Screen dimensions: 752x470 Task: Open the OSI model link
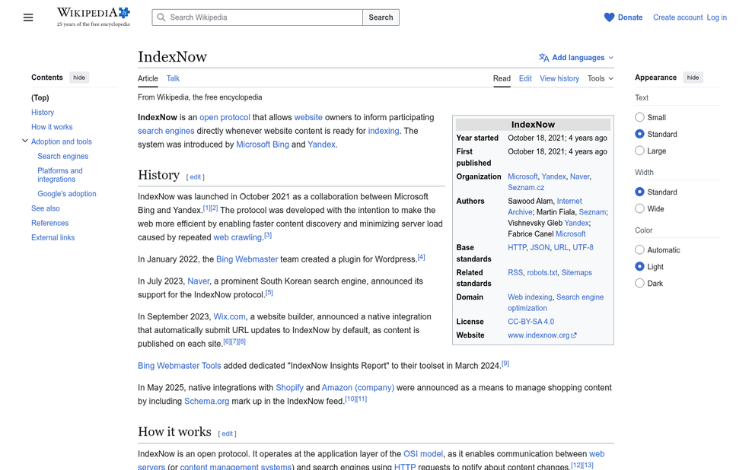tap(423, 454)
